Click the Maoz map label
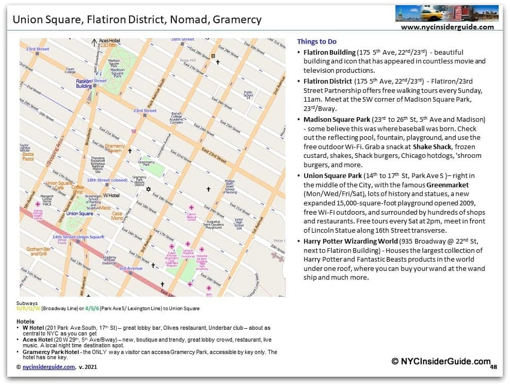The width and height of the screenshot is (510, 386). [x=105, y=207]
